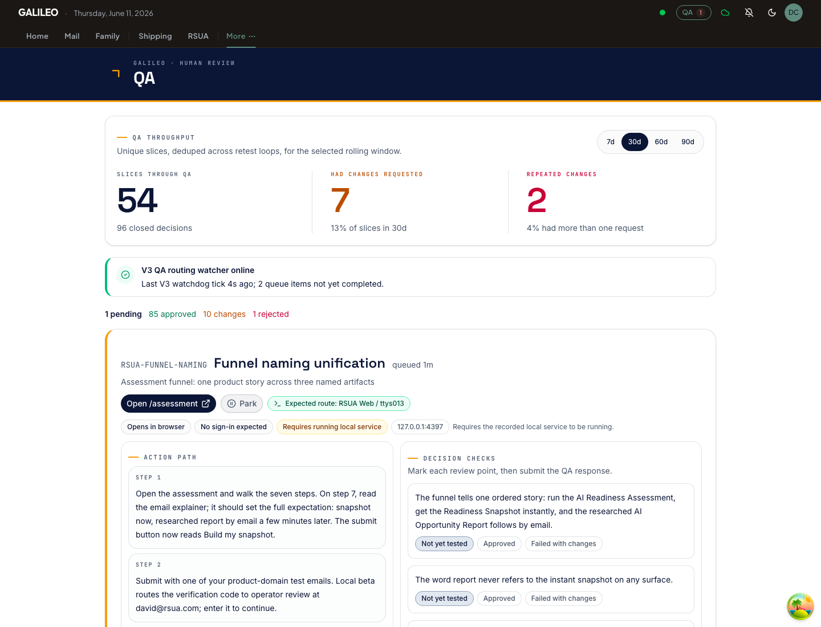Mark funnel story check as Not yet tested
Viewport: 821px width, 627px height.
point(444,544)
